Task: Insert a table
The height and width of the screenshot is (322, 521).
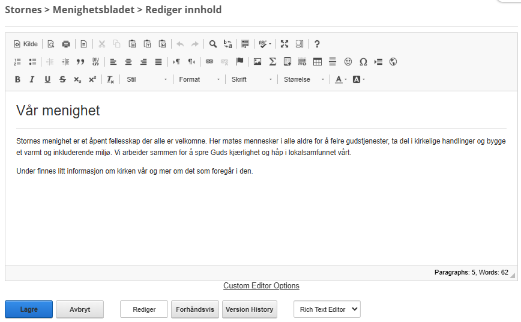Action: [x=318, y=62]
